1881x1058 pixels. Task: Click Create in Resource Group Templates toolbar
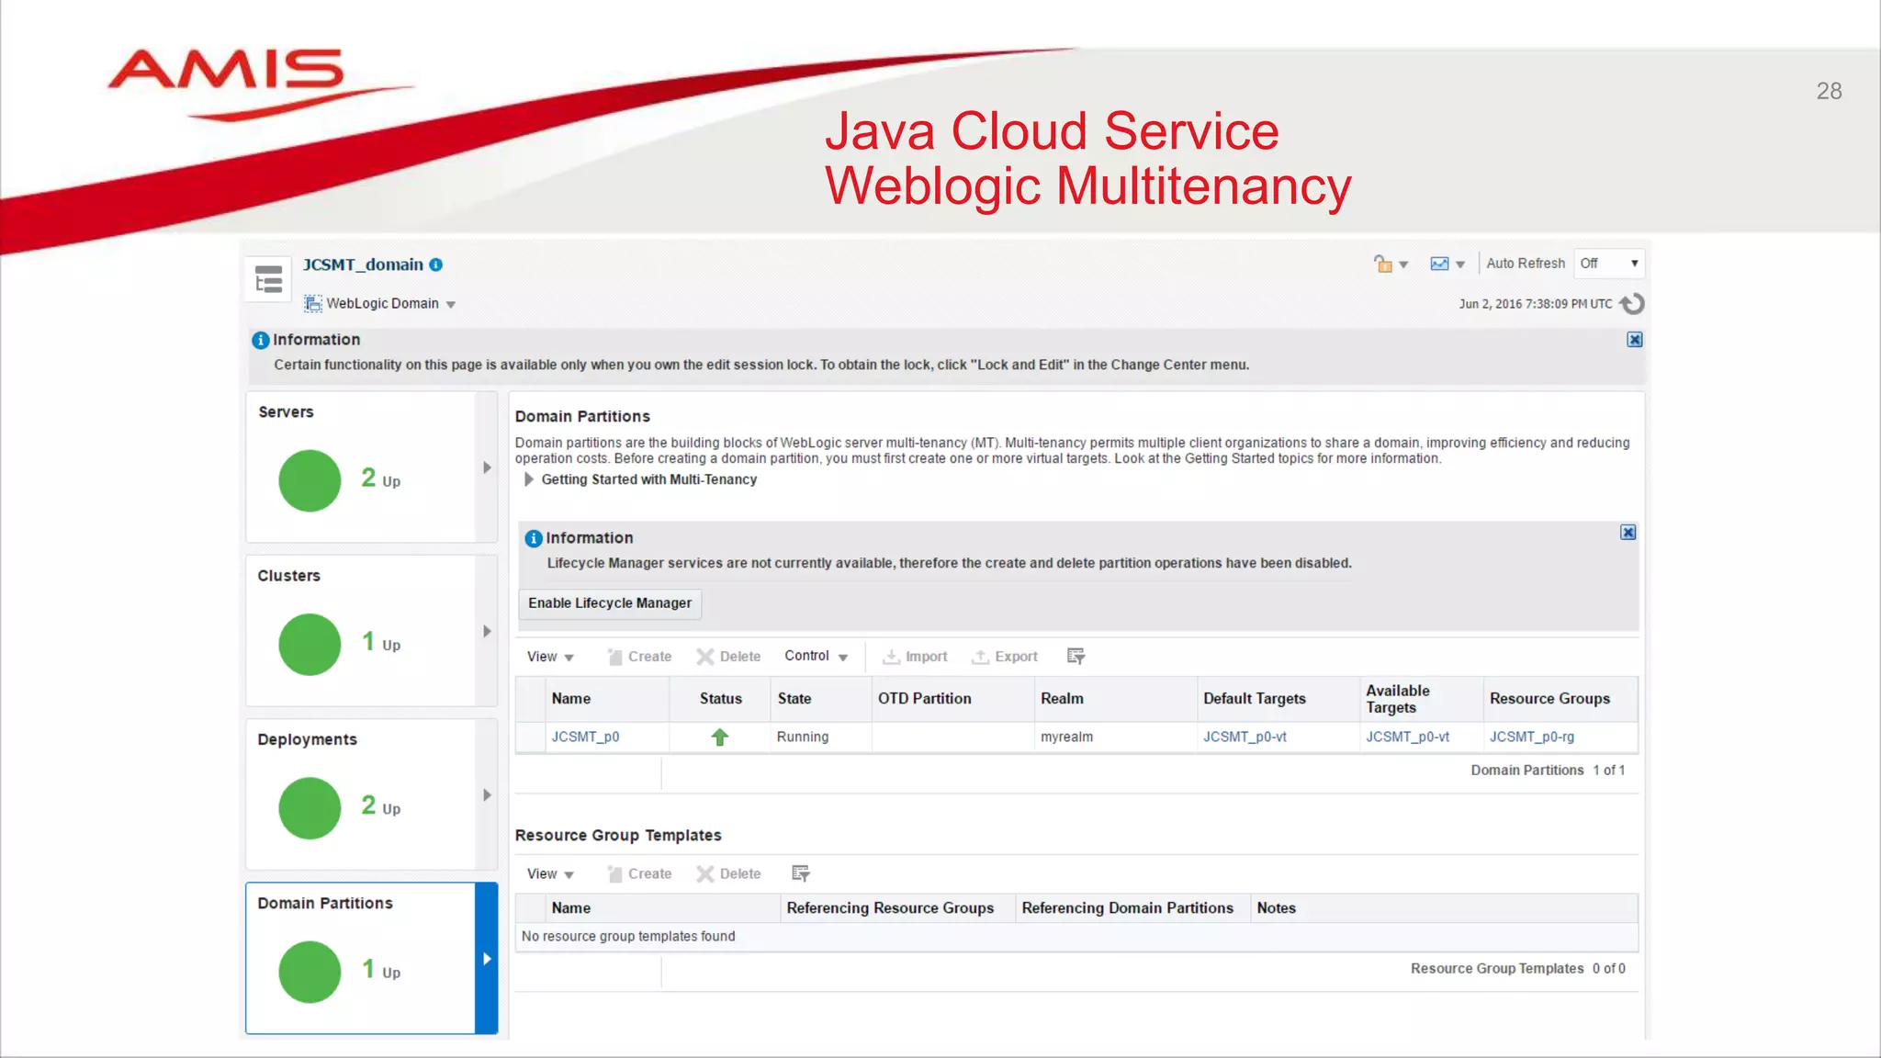point(639,873)
